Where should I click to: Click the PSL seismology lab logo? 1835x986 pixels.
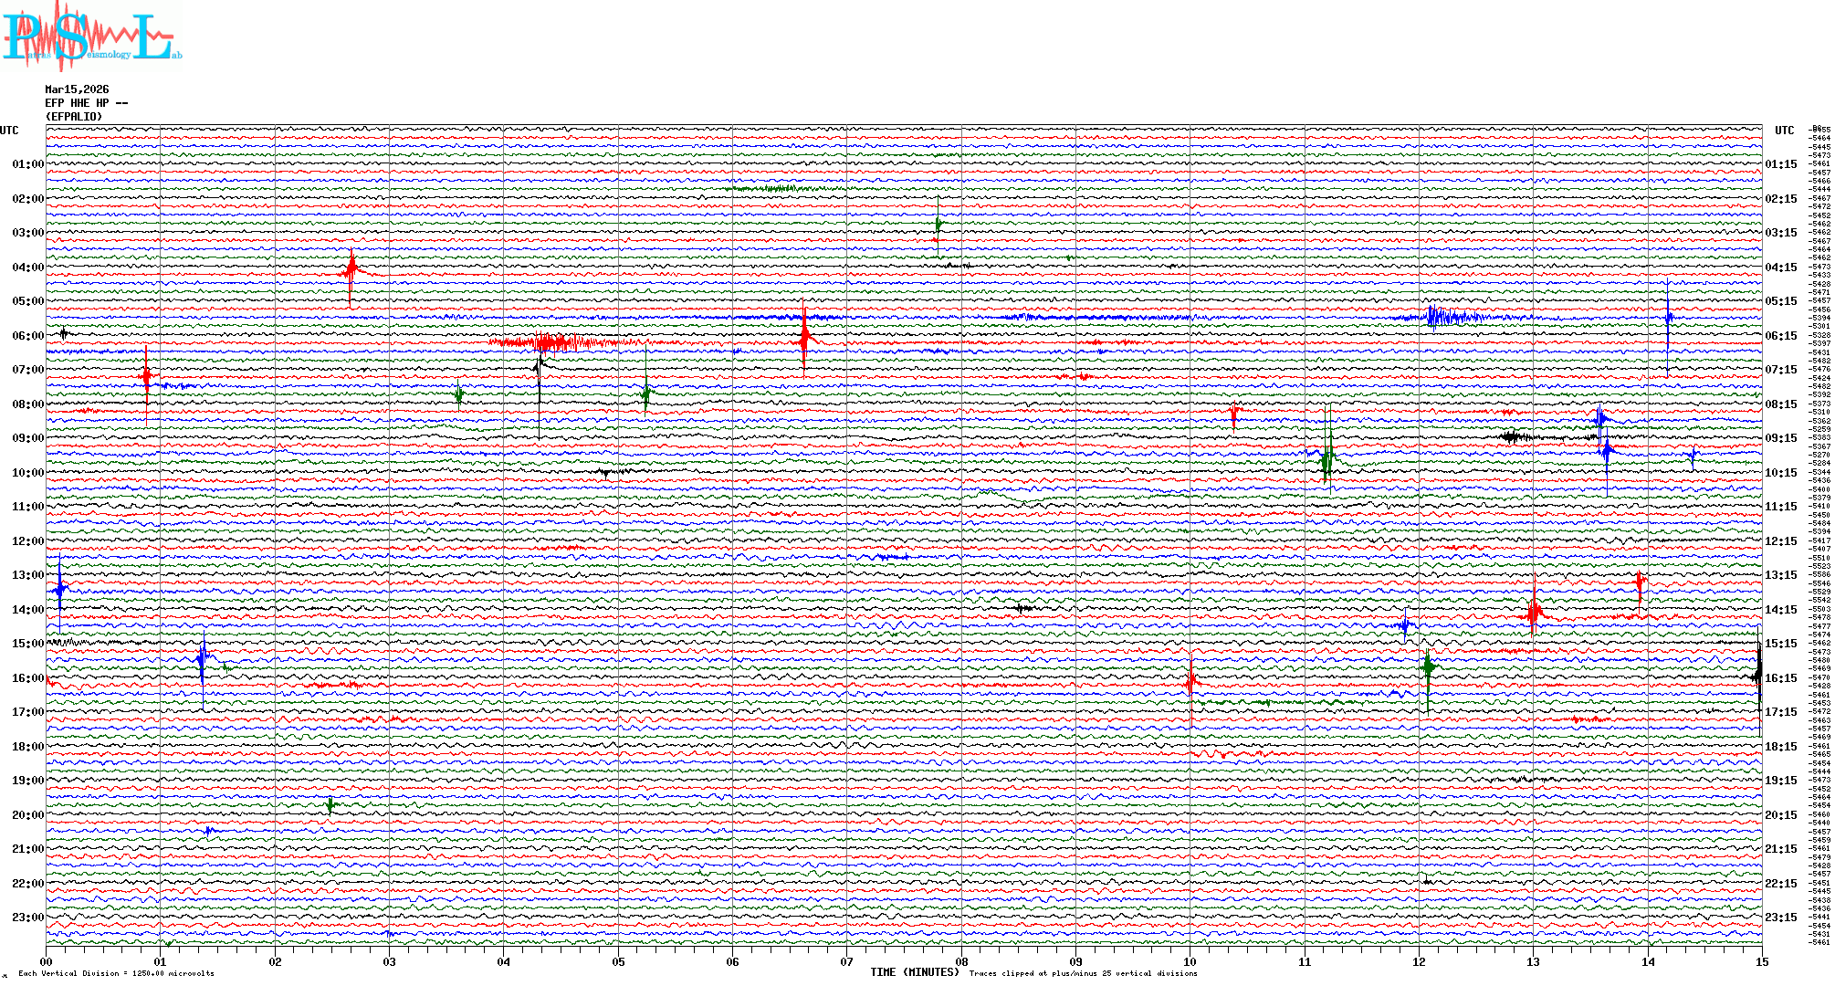[x=91, y=37]
